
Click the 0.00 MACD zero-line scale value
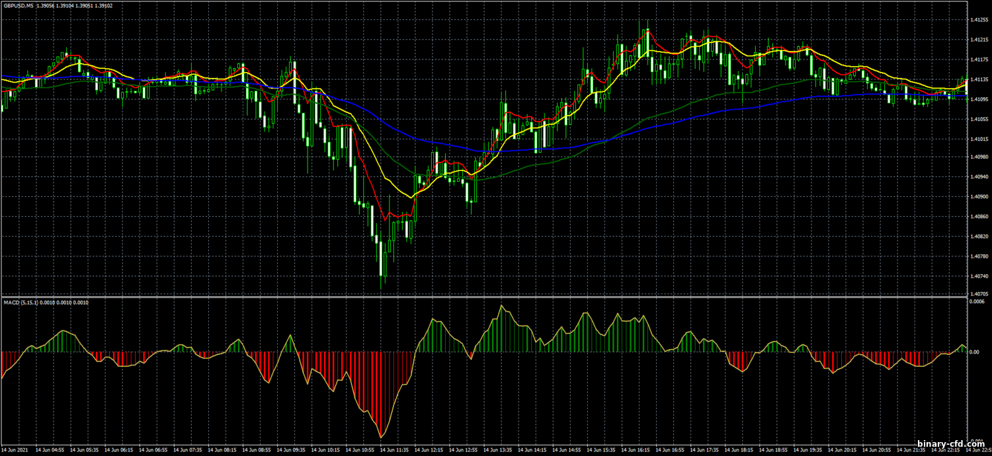974,352
